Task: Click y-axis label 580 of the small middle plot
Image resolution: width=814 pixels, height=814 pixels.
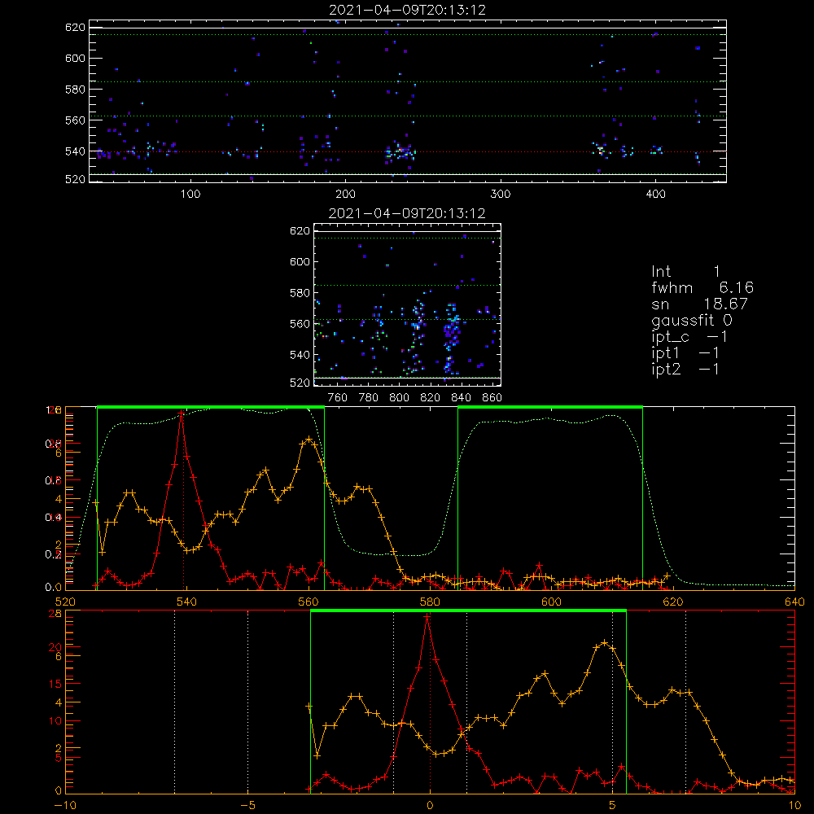Action: point(300,293)
